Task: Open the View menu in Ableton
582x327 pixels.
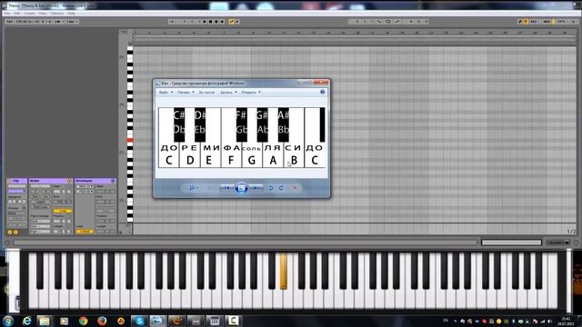Action: click(43, 13)
